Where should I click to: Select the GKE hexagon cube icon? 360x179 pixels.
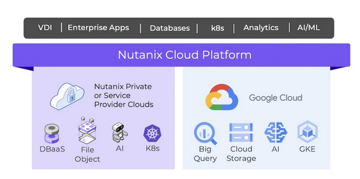click(x=307, y=132)
